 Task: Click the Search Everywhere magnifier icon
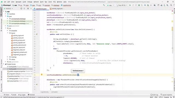[171, 5]
